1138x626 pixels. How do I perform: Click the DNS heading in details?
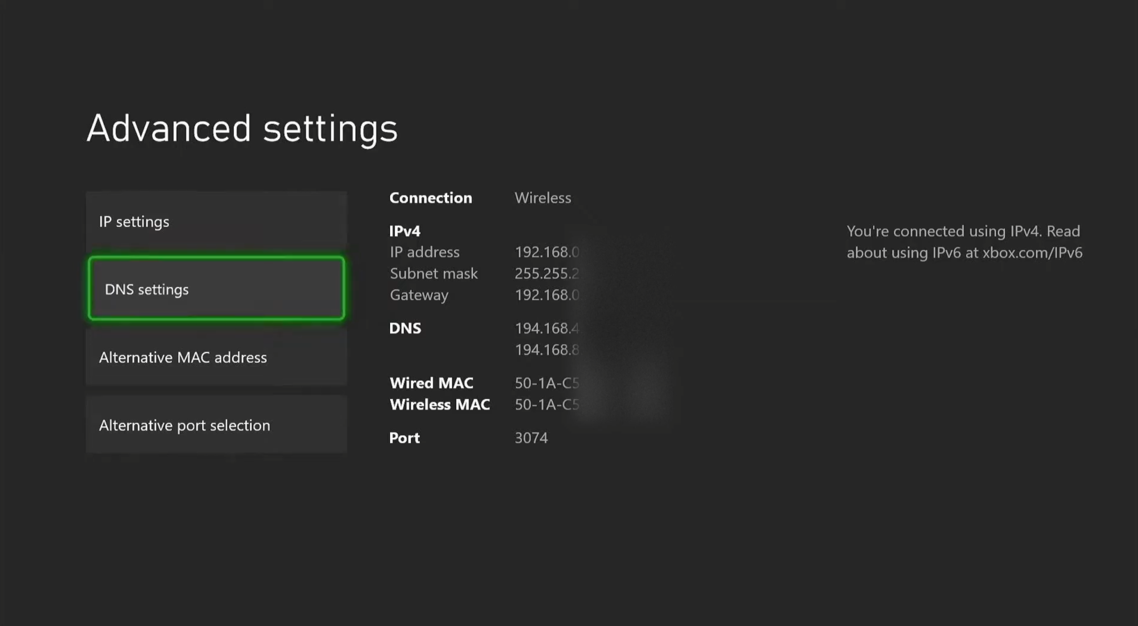point(405,328)
